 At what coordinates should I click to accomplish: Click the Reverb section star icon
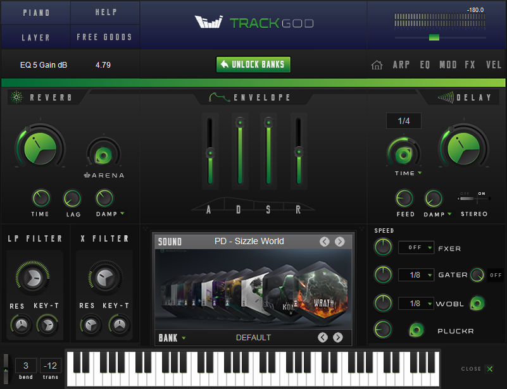coord(17,97)
